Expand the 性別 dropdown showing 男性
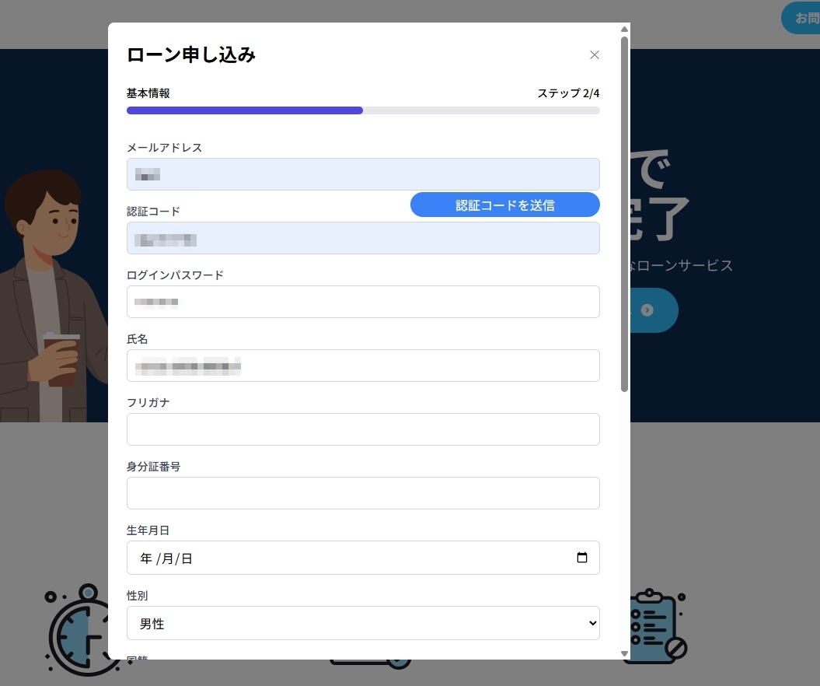The height and width of the screenshot is (686, 820). [x=363, y=623]
